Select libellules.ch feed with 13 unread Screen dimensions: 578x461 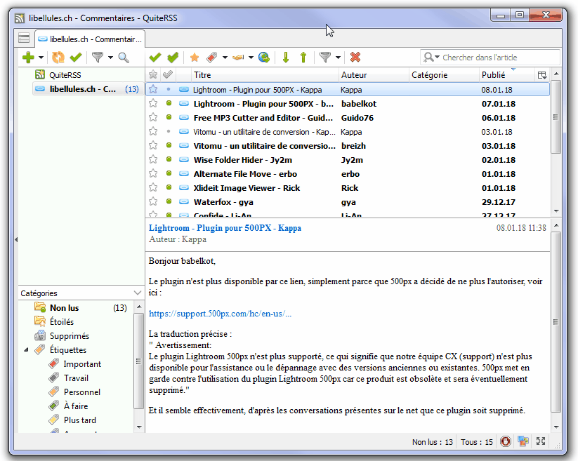point(88,89)
